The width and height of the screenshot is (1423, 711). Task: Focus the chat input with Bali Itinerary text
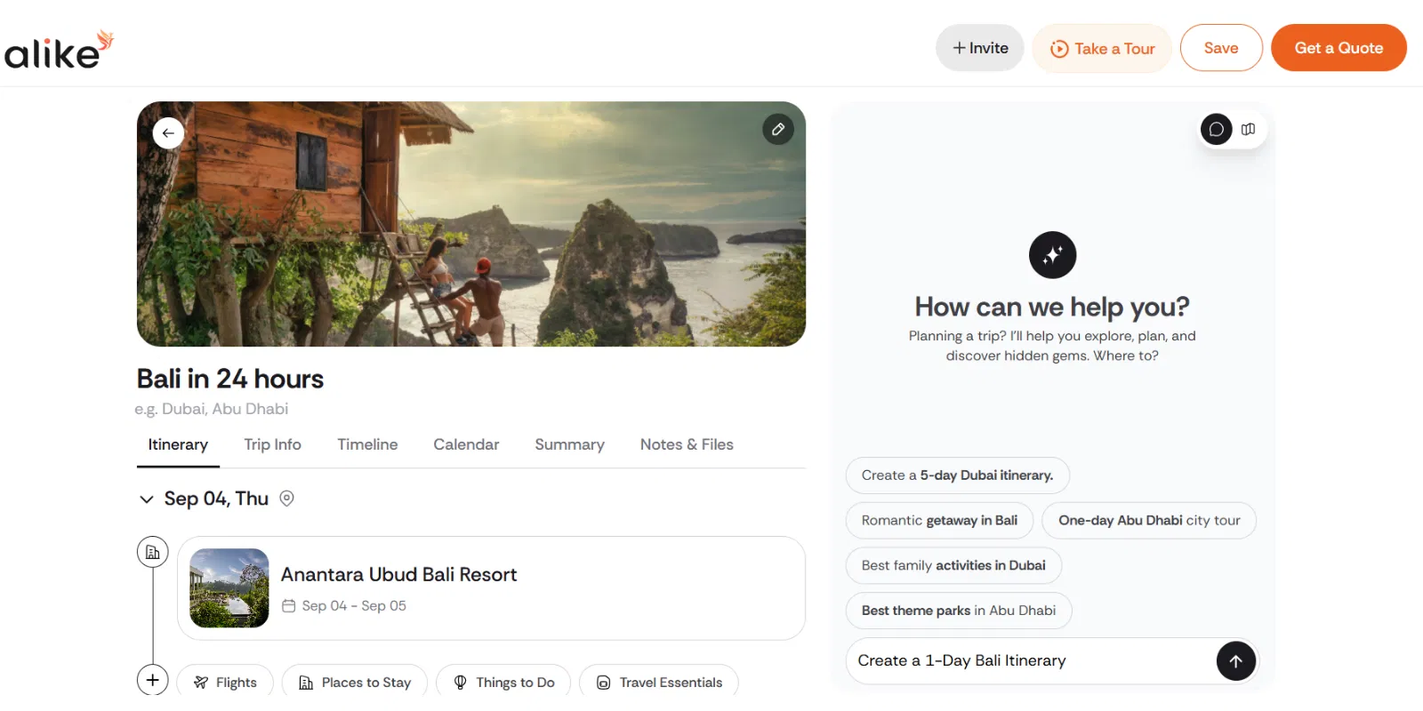(1023, 661)
